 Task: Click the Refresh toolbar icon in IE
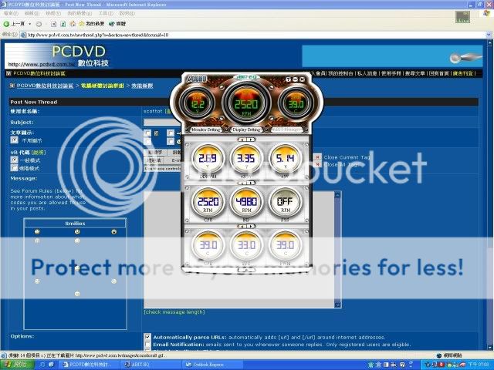pyautogui.click(x=63, y=24)
